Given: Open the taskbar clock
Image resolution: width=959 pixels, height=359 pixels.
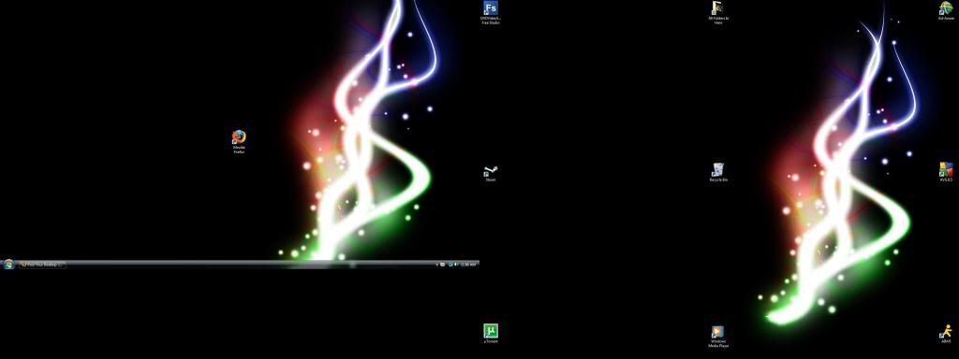Looking at the screenshot, I should [x=468, y=265].
